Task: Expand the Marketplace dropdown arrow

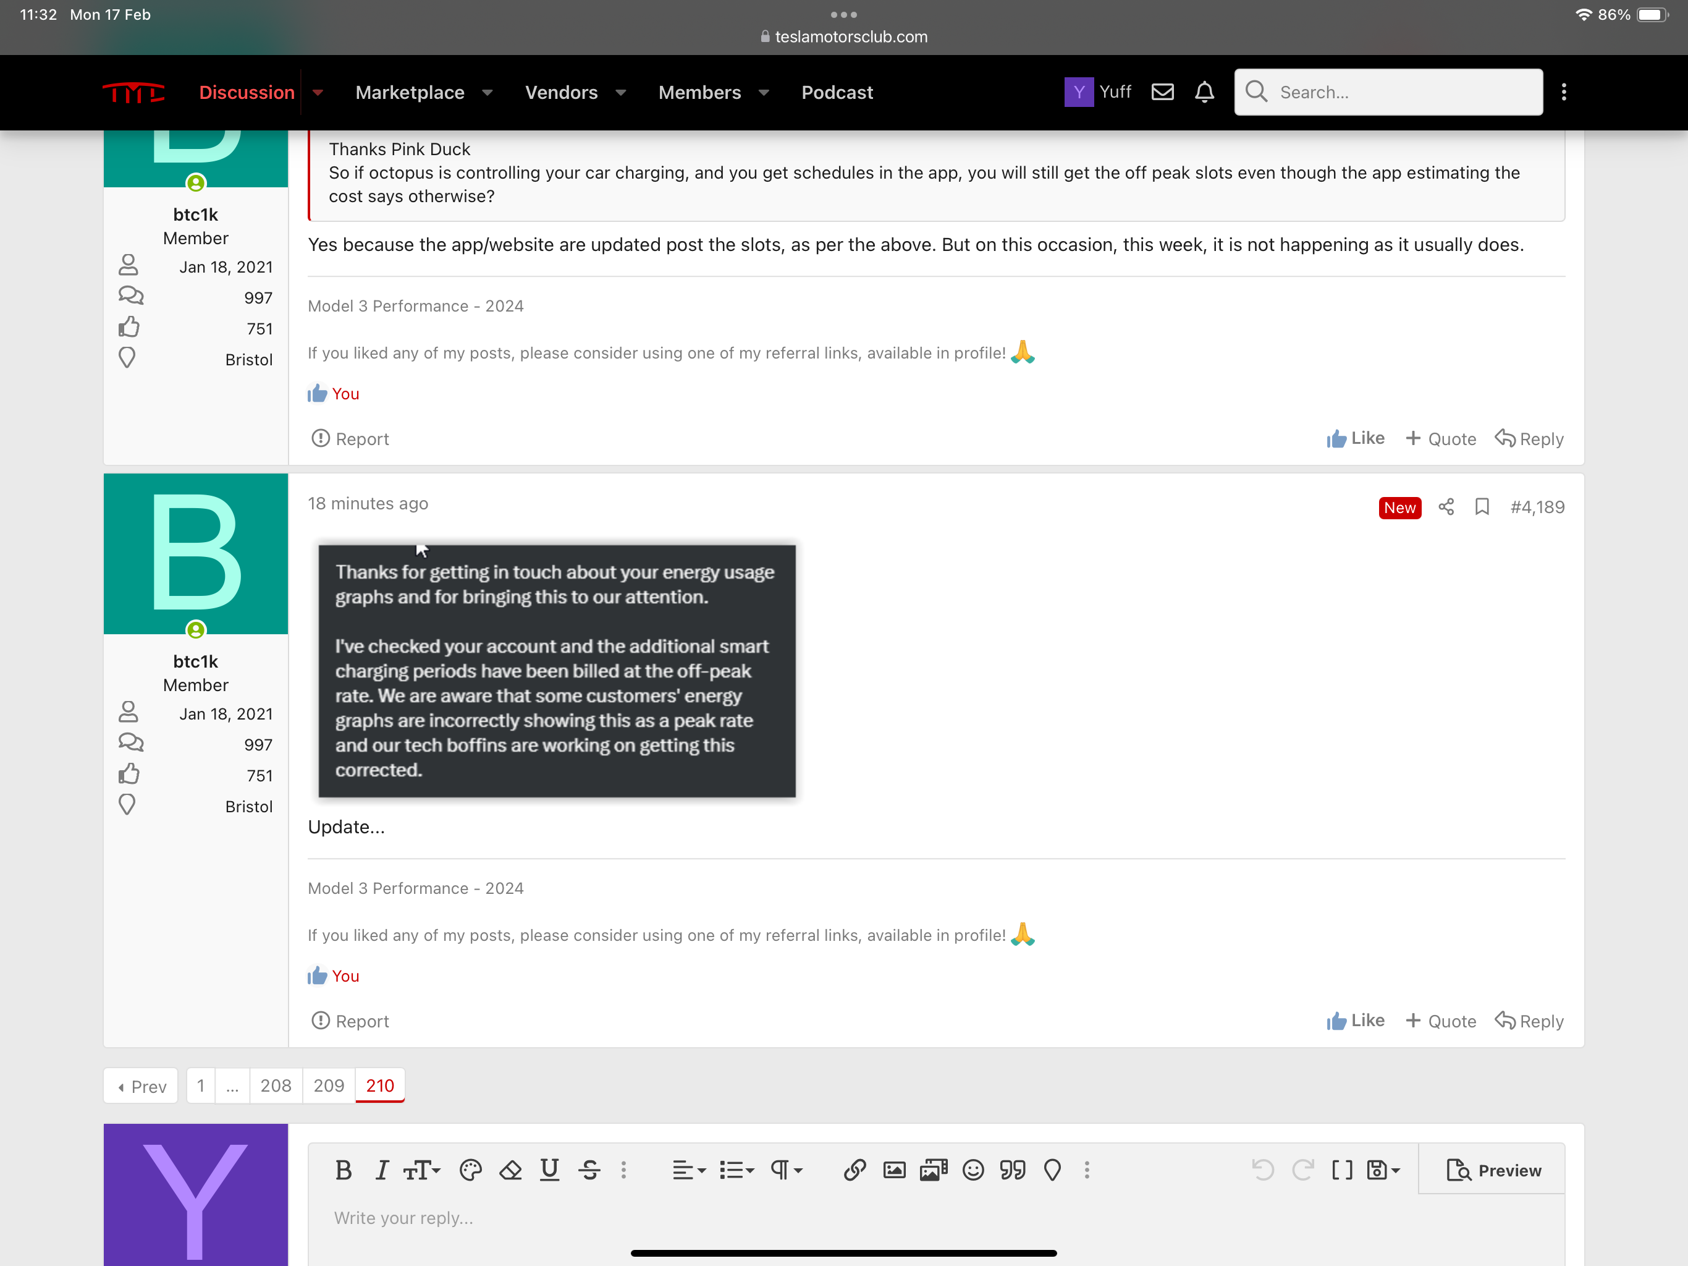Action: click(487, 92)
